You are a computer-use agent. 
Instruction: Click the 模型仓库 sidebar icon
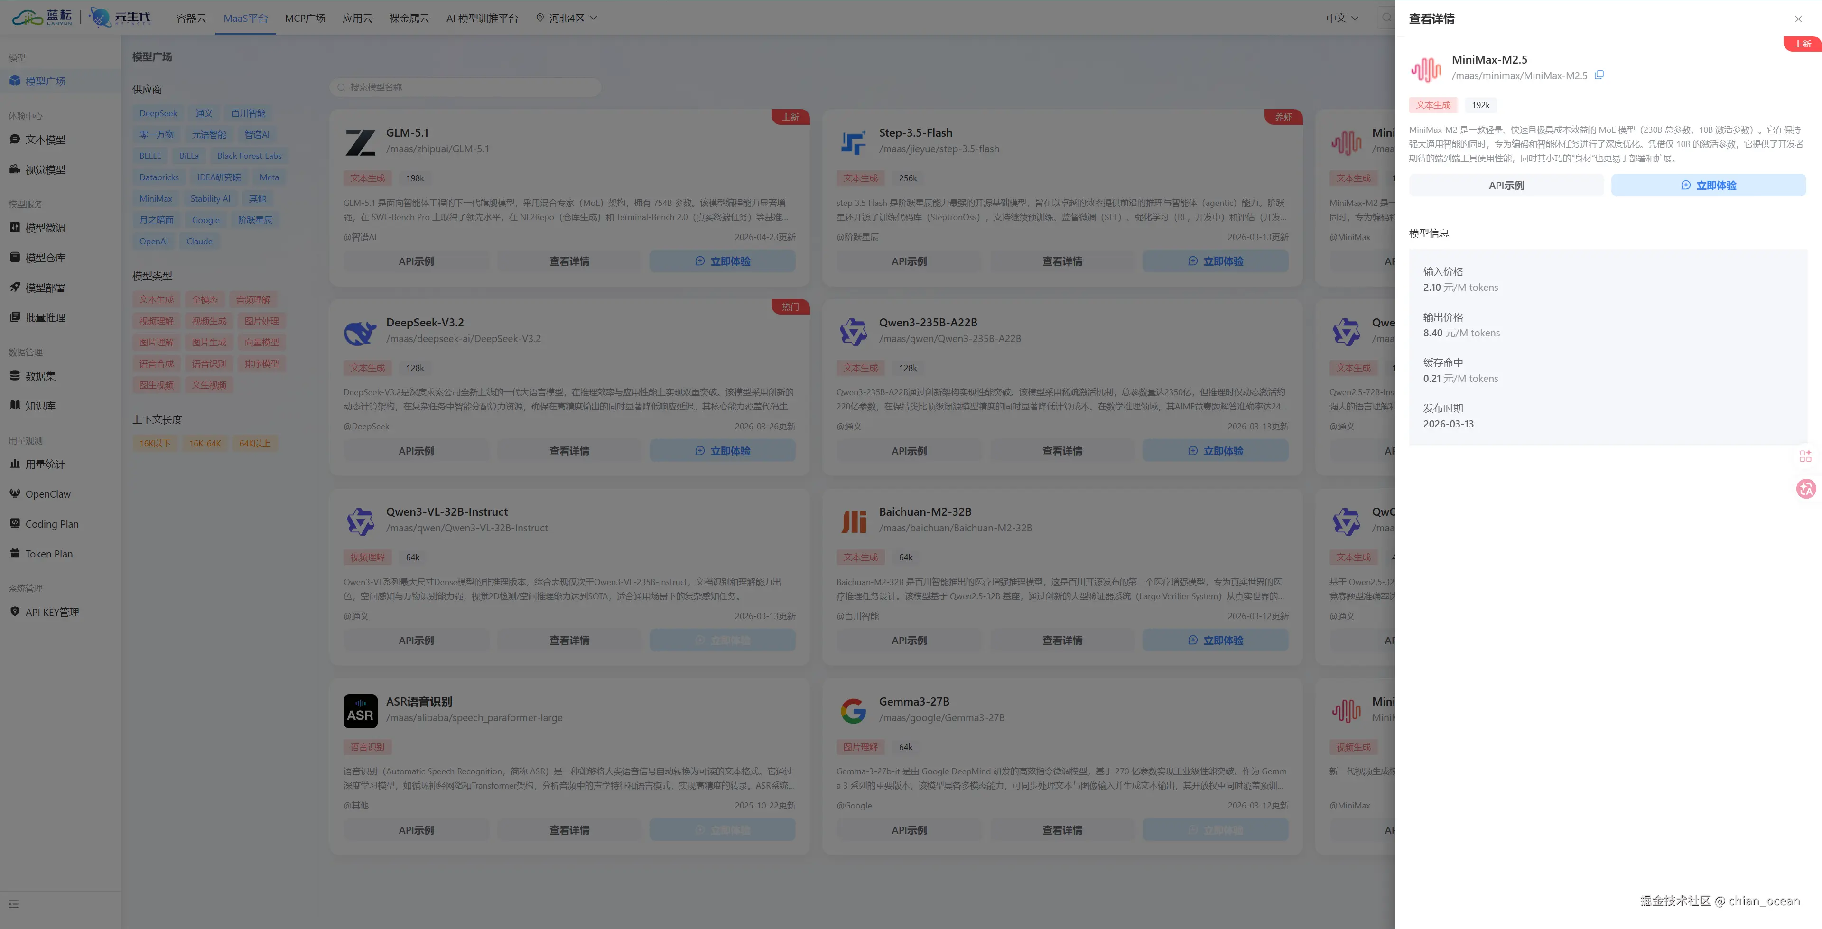[x=15, y=258]
